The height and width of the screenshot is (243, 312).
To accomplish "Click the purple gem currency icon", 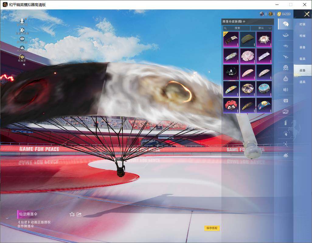I will click(262, 14).
